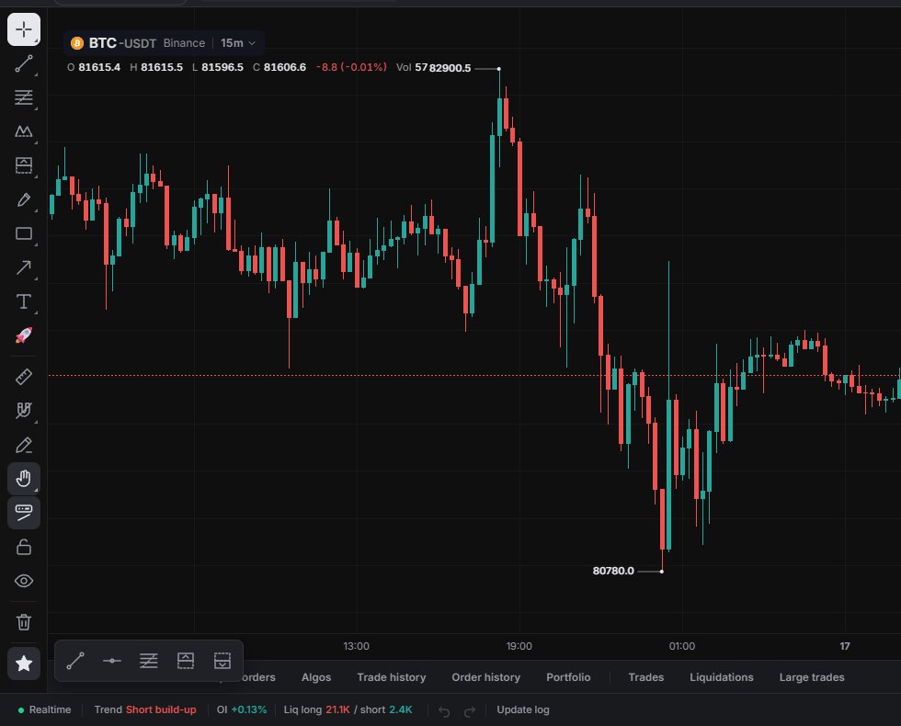Viewport: 901px width, 726px height.
Task: Select the rectangle shape tool
Action: pos(24,233)
